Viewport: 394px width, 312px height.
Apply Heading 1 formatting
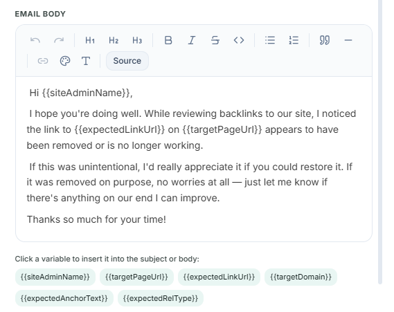[x=90, y=40]
